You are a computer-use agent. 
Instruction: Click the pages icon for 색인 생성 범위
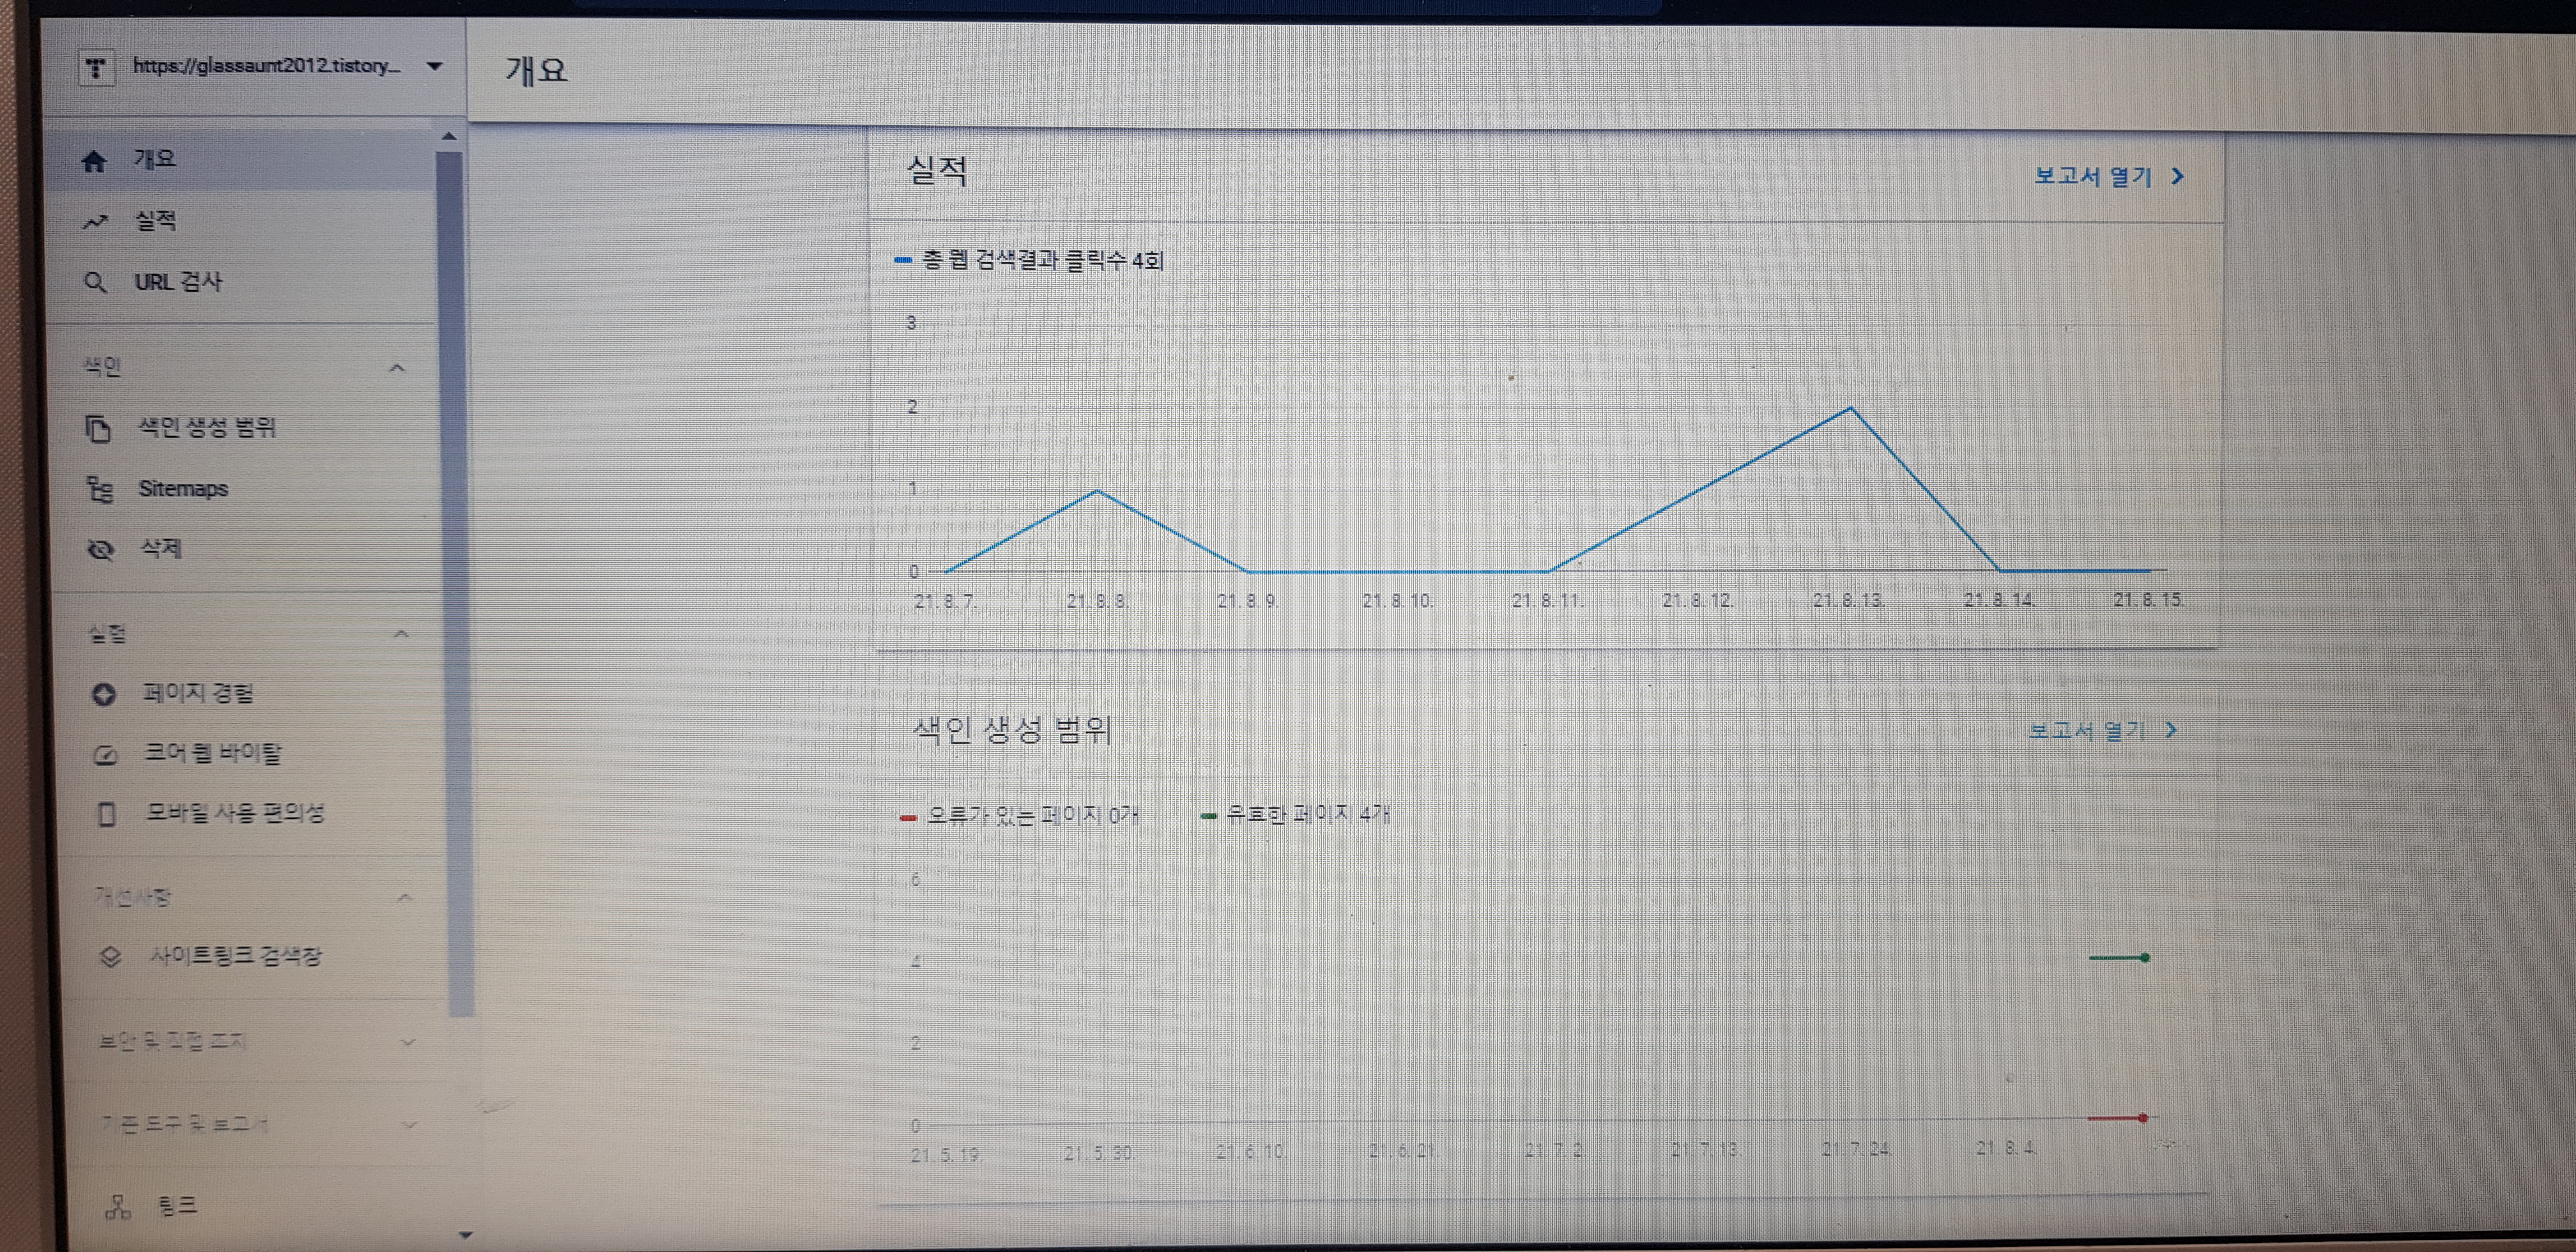click(97, 429)
